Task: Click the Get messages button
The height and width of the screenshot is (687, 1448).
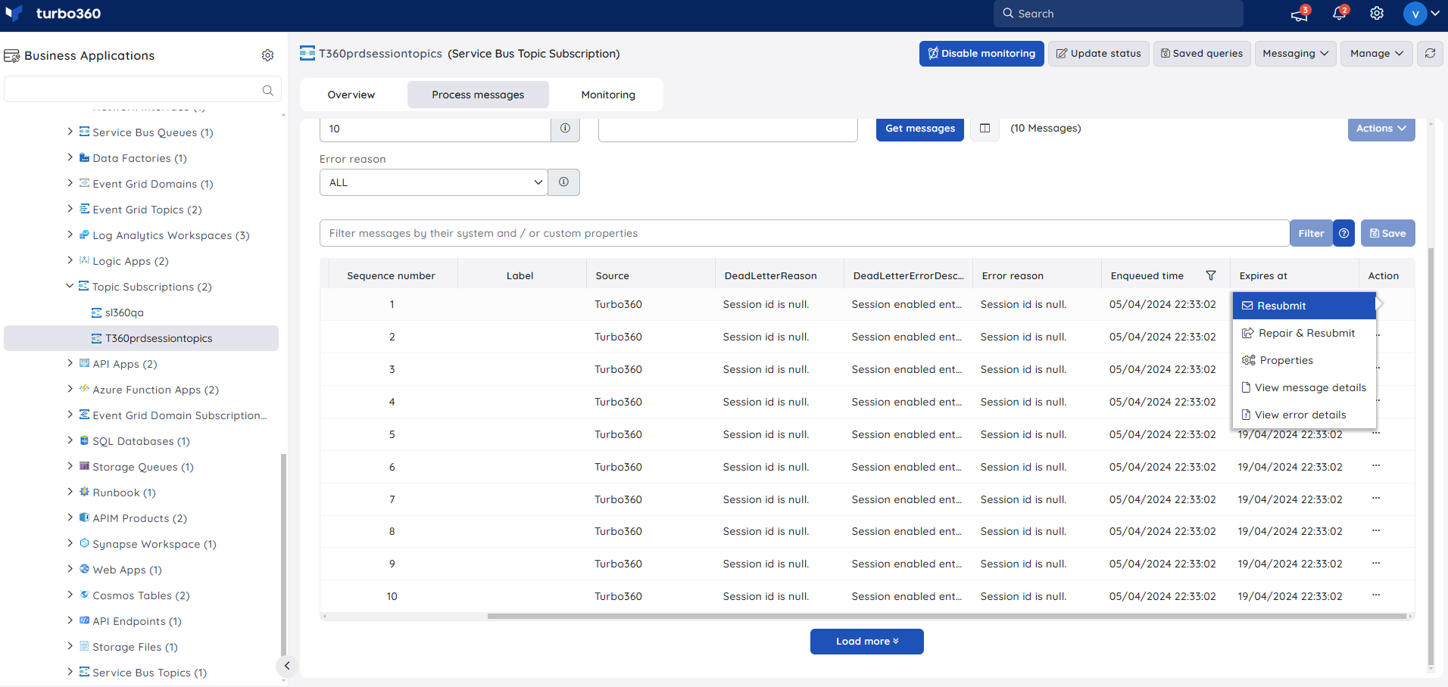Action: point(919,129)
